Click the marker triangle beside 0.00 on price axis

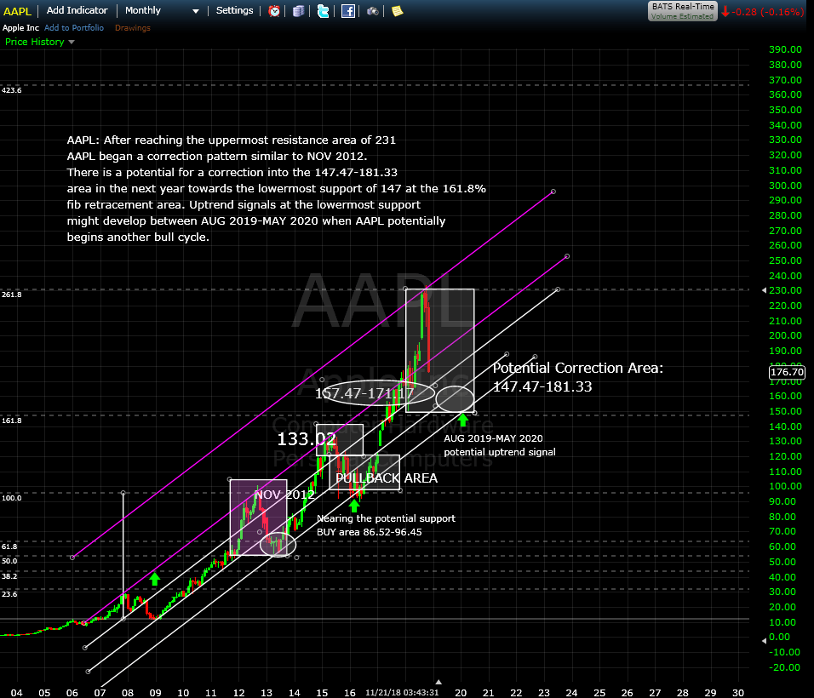(764, 641)
